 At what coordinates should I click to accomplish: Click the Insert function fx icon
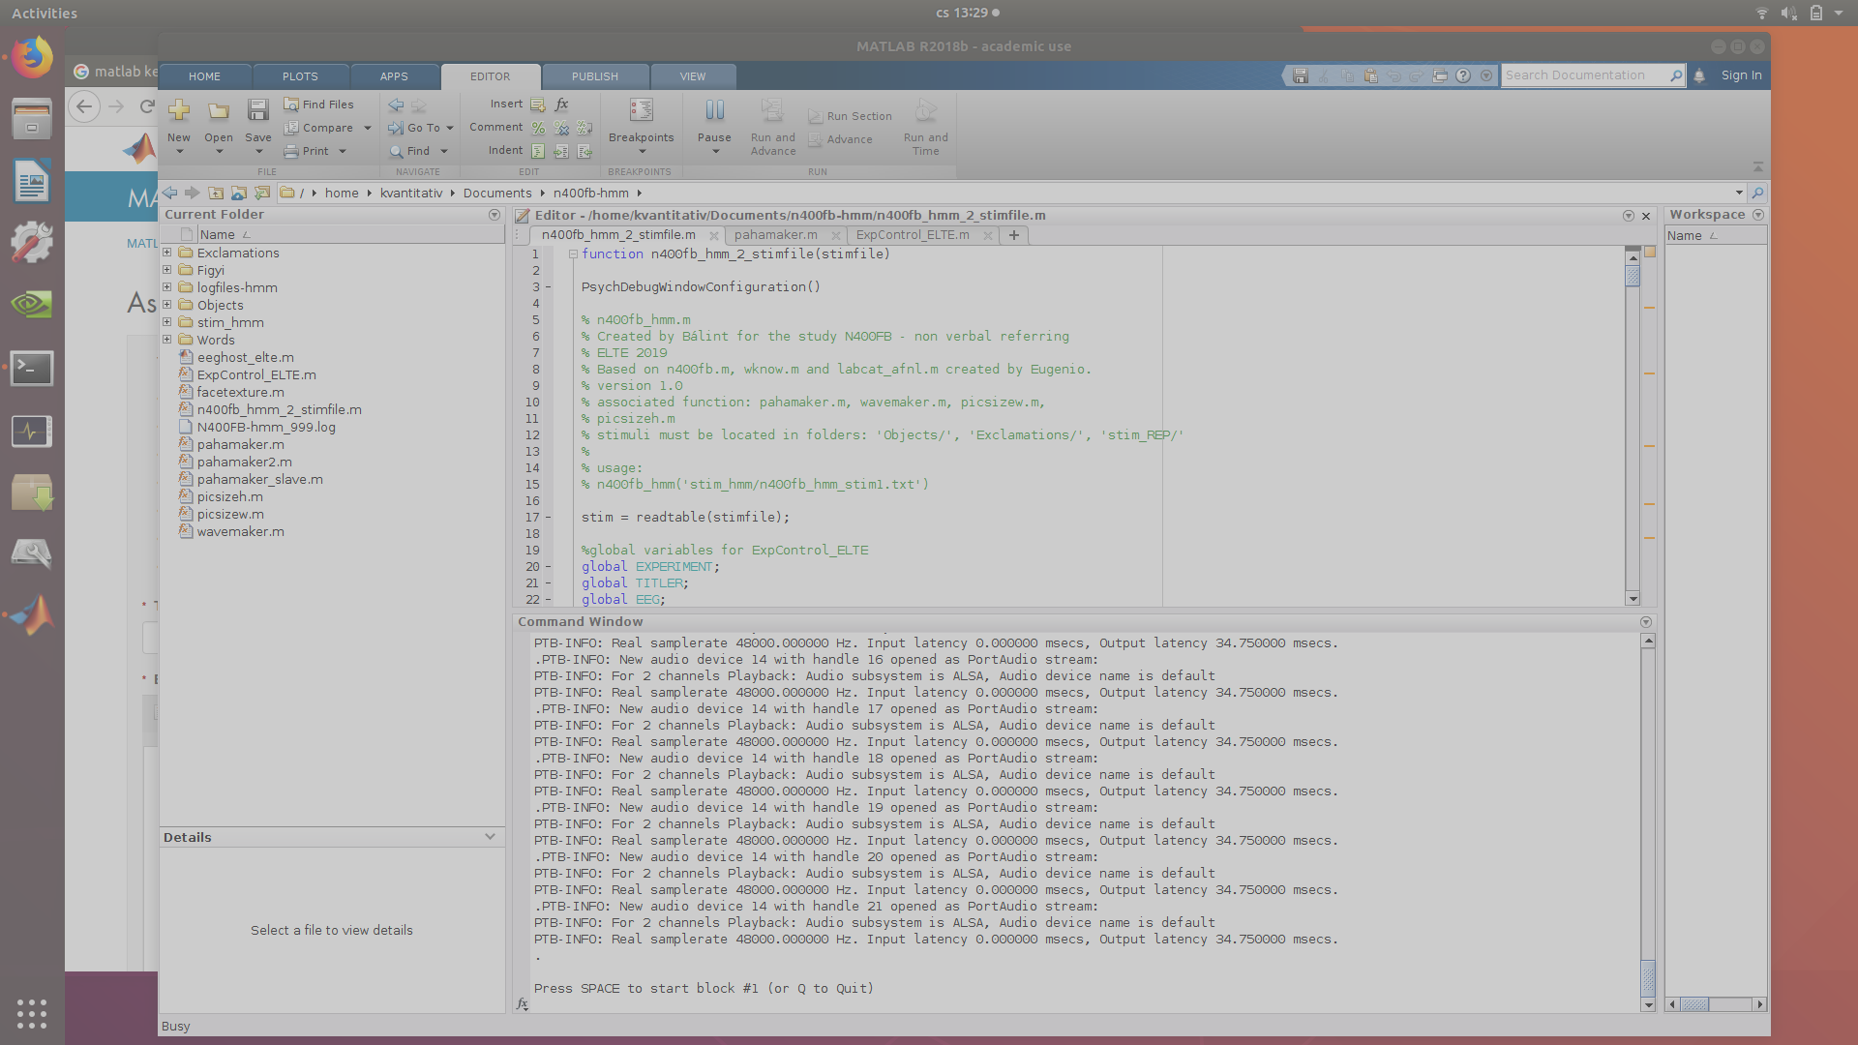(561, 104)
